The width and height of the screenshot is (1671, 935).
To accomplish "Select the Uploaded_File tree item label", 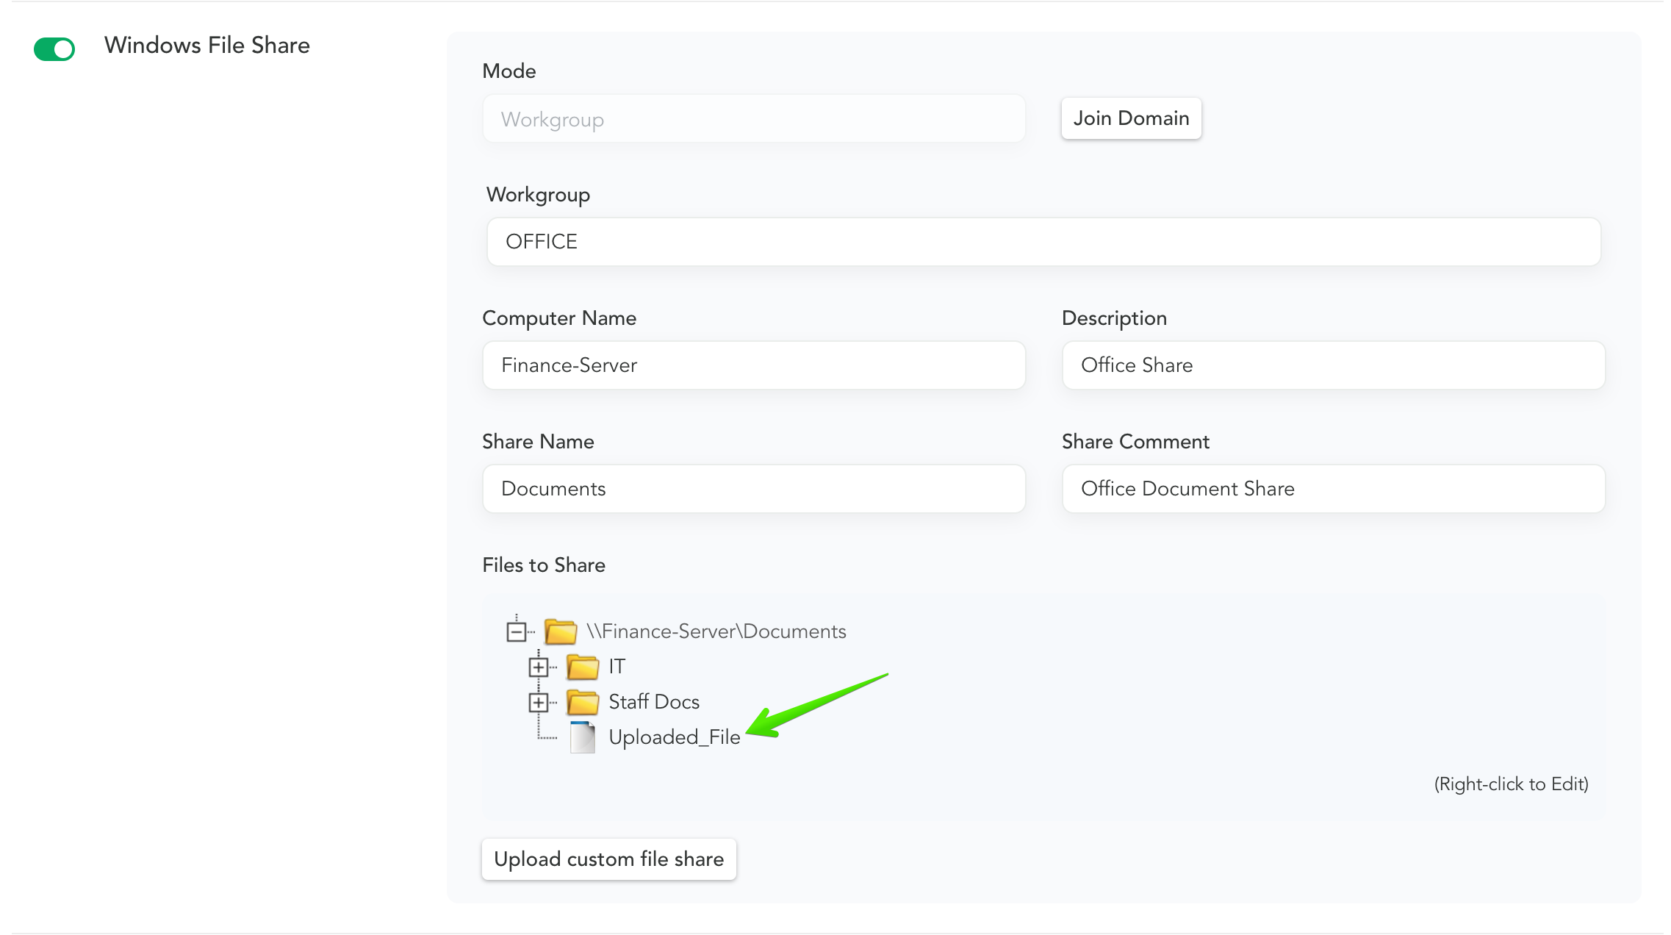I will click(674, 737).
